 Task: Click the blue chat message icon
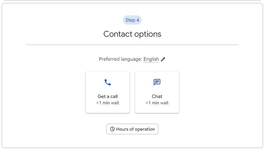point(157,82)
